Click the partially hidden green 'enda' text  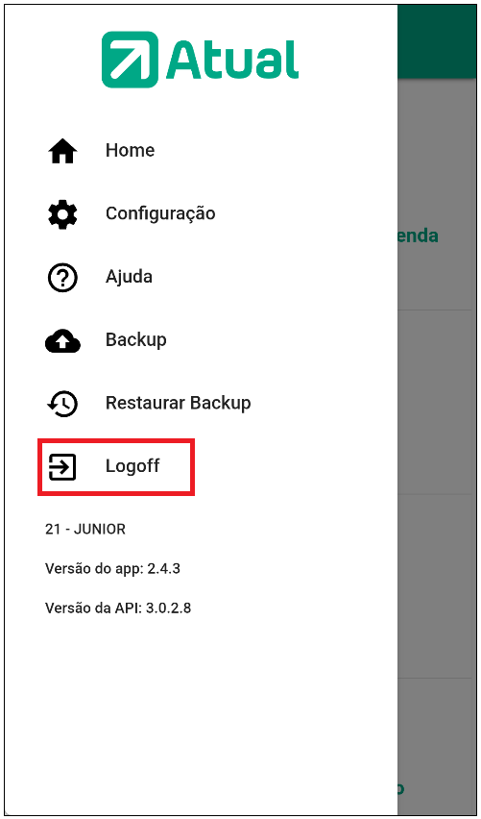click(x=418, y=236)
